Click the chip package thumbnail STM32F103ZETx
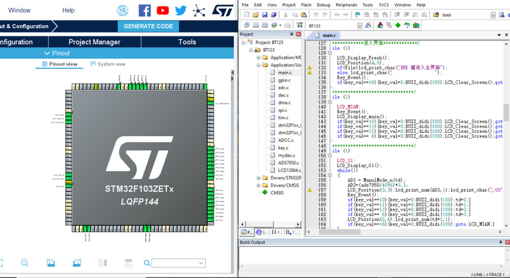The height and width of the screenshot is (278, 510). click(x=139, y=157)
